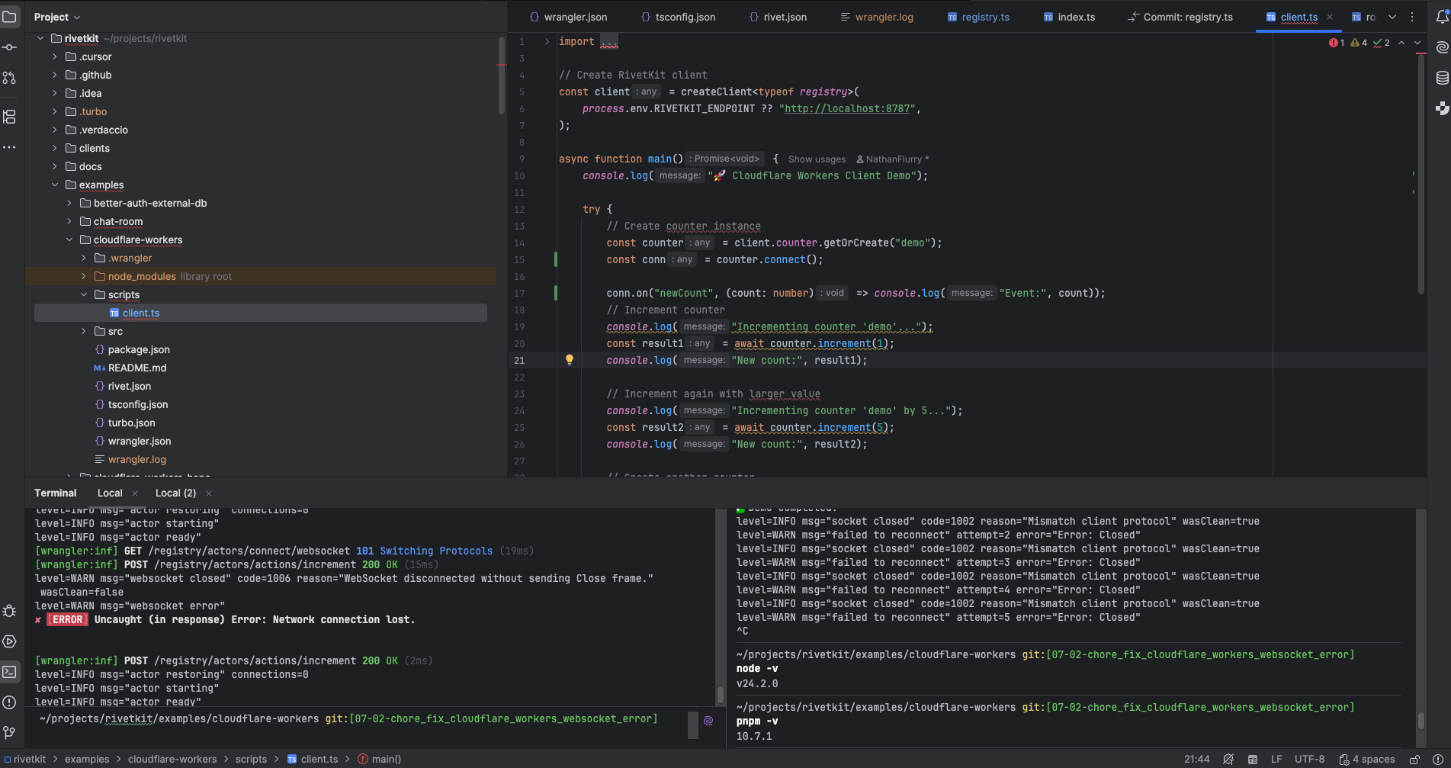This screenshot has width=1451, height=768.
Task: Click the lightbulb quick-fix icon on line 21
Action: tap(569, 360)
